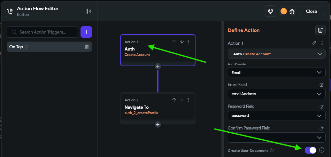Open the password field dropdown
The width and height of the screenshot is (331, 157).
[x=277, y=116]
